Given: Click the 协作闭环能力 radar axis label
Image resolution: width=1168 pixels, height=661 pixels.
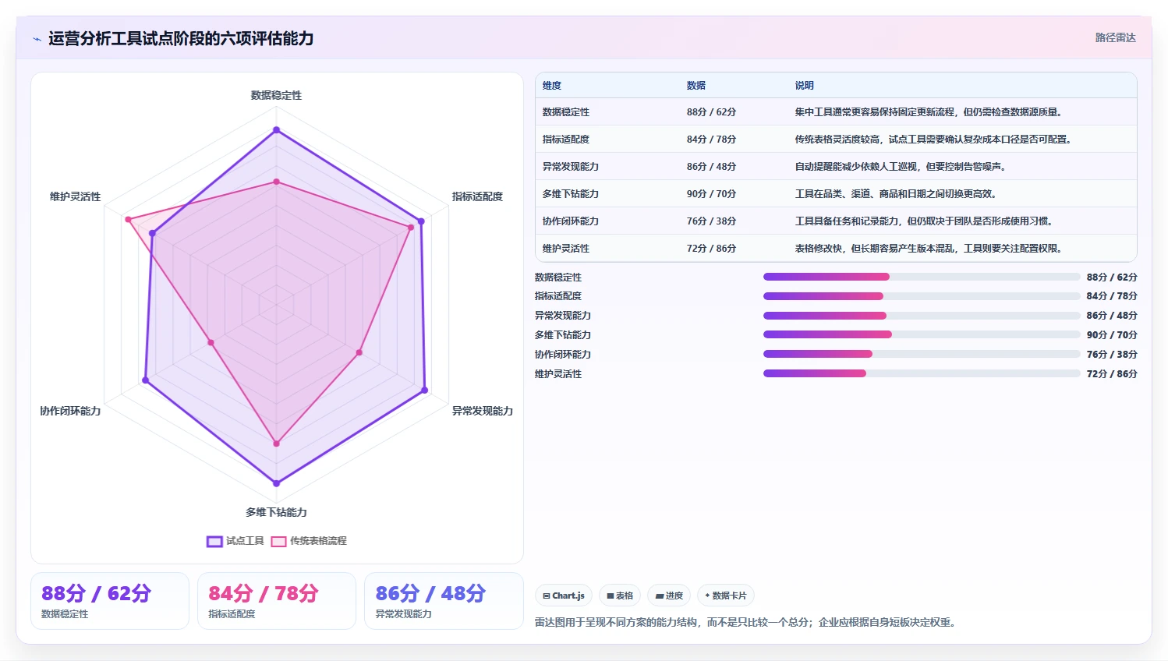Looking at the screenshot, I should [70, 411].
